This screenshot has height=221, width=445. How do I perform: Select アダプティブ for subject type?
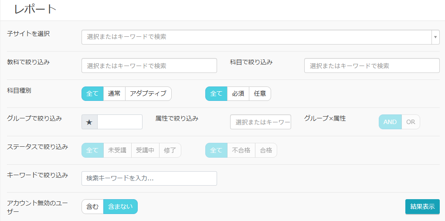pyautogui.click(x=148, y=94)
